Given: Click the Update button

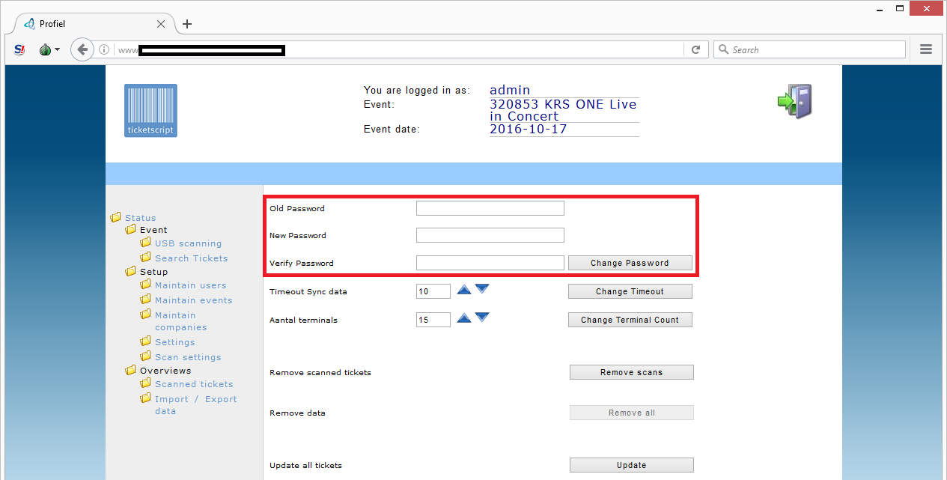Looking at the screenshot, I should (631, 465).
